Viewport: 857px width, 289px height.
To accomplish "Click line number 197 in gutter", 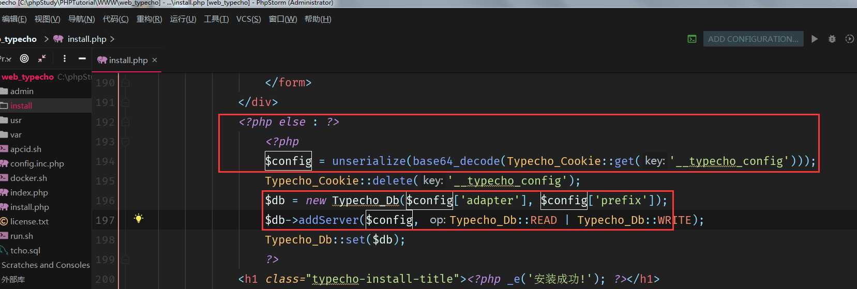I will tap(105, 220).
